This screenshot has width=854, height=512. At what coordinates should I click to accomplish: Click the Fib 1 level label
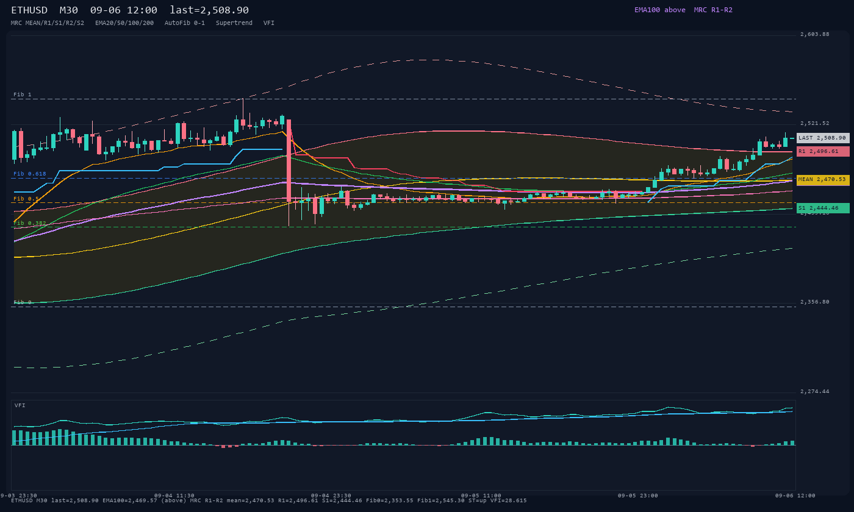pos(23,94)
